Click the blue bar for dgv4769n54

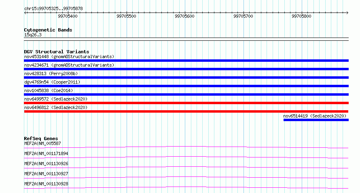186,86
